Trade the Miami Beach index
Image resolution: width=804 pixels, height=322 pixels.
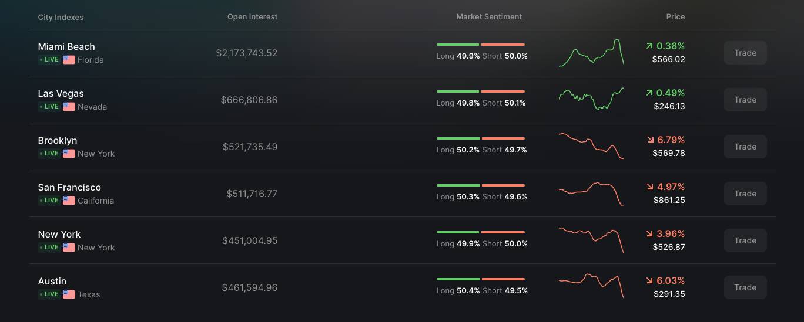745,53
